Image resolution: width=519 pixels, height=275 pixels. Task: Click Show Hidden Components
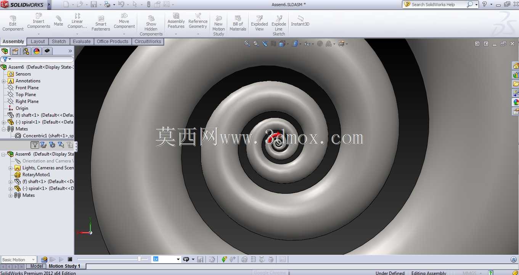(151, 26)
